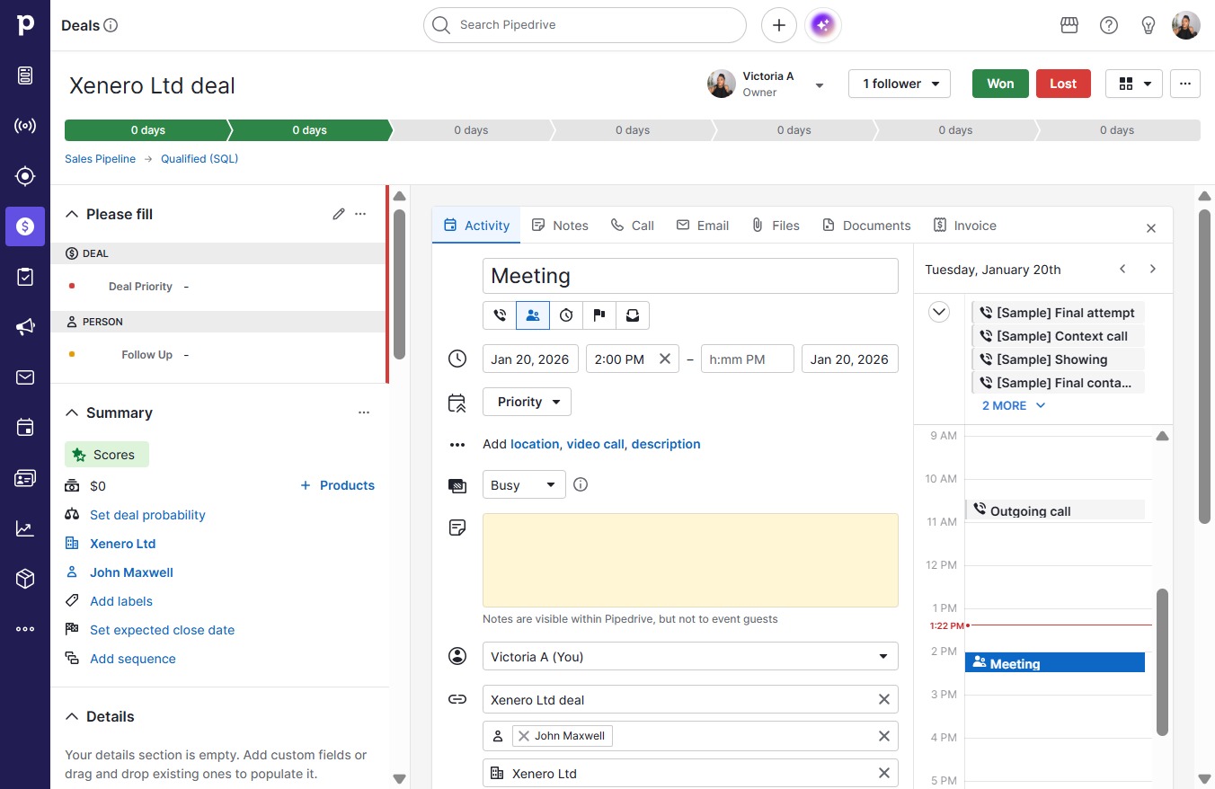Remove John Maxwell from linked person
Viewport: 1215px width, 789px height.
524,736
